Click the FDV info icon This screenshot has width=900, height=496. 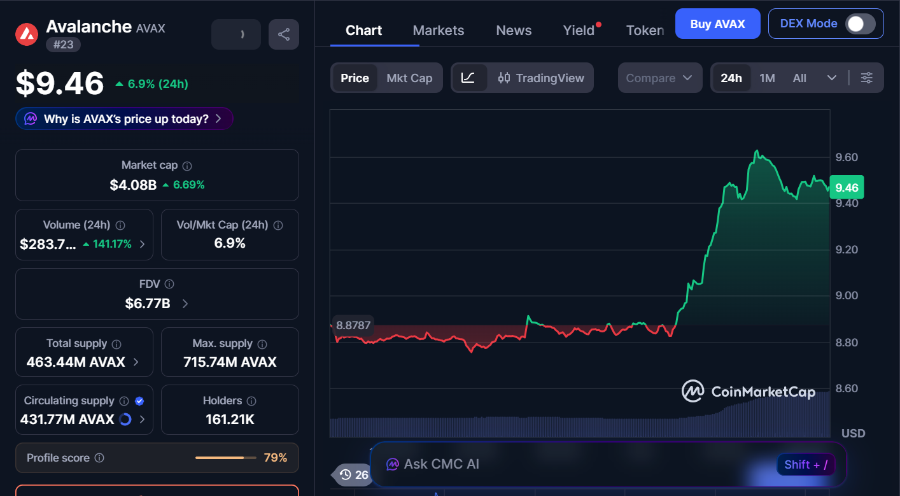tap(169, 284)
